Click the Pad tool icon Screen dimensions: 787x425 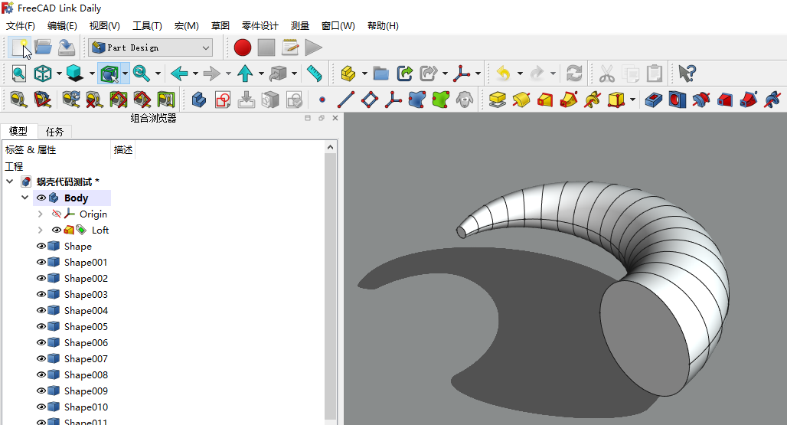click(x=498, y=100)
